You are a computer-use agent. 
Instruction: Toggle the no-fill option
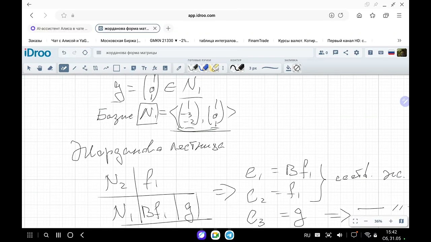pyautogui.click(x=297, y=68)
